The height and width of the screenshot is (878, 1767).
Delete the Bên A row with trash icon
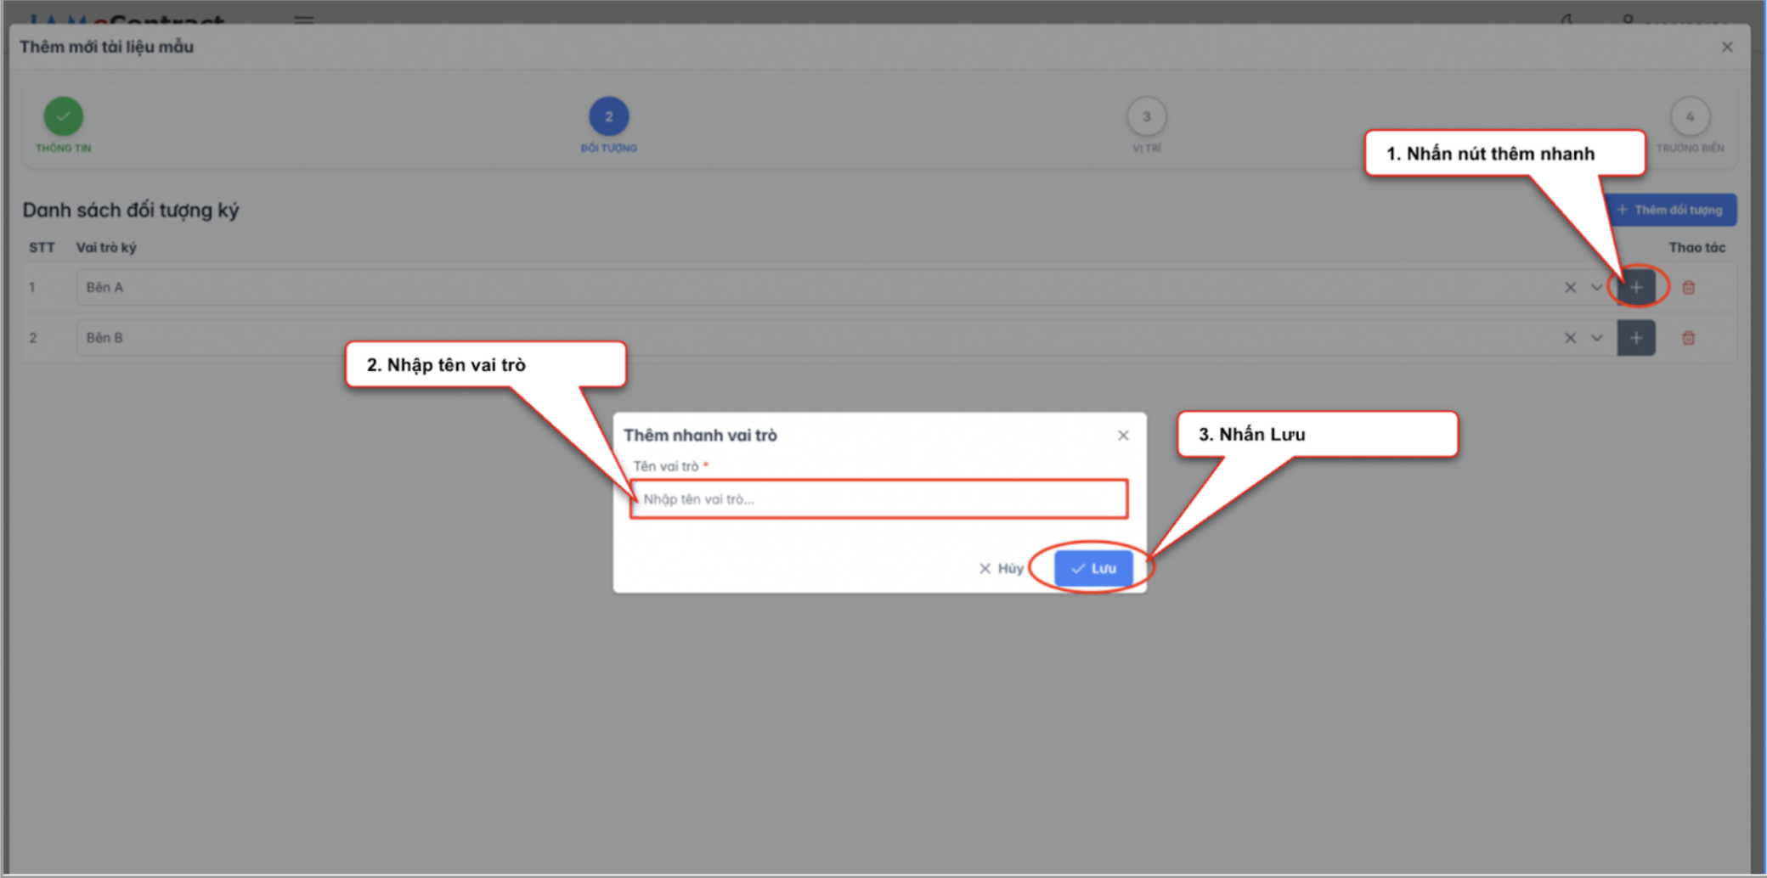pyautogui.click(x=1688, y=288)
